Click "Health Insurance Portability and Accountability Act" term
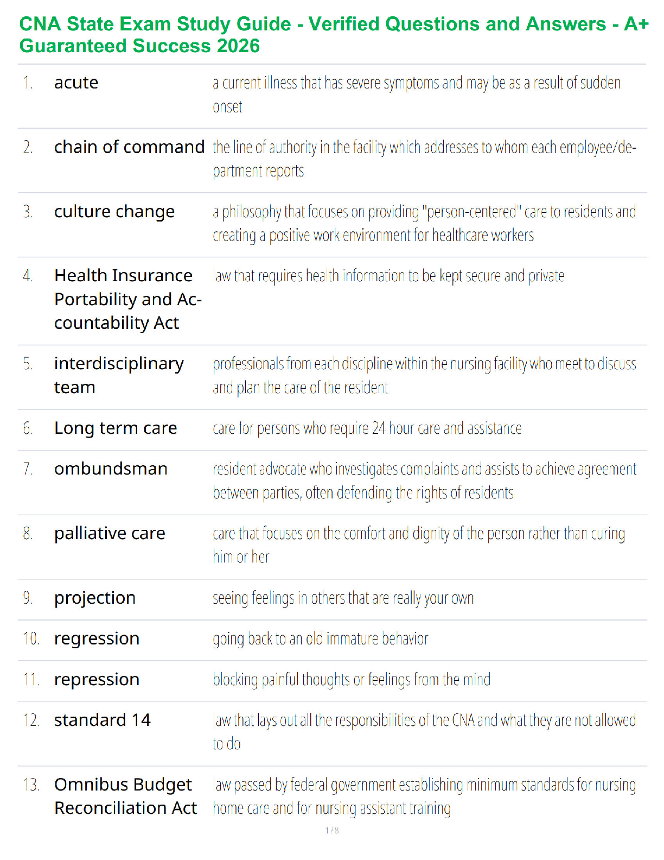664x860 pixels. pyautogui.click(x=128, y=299)
